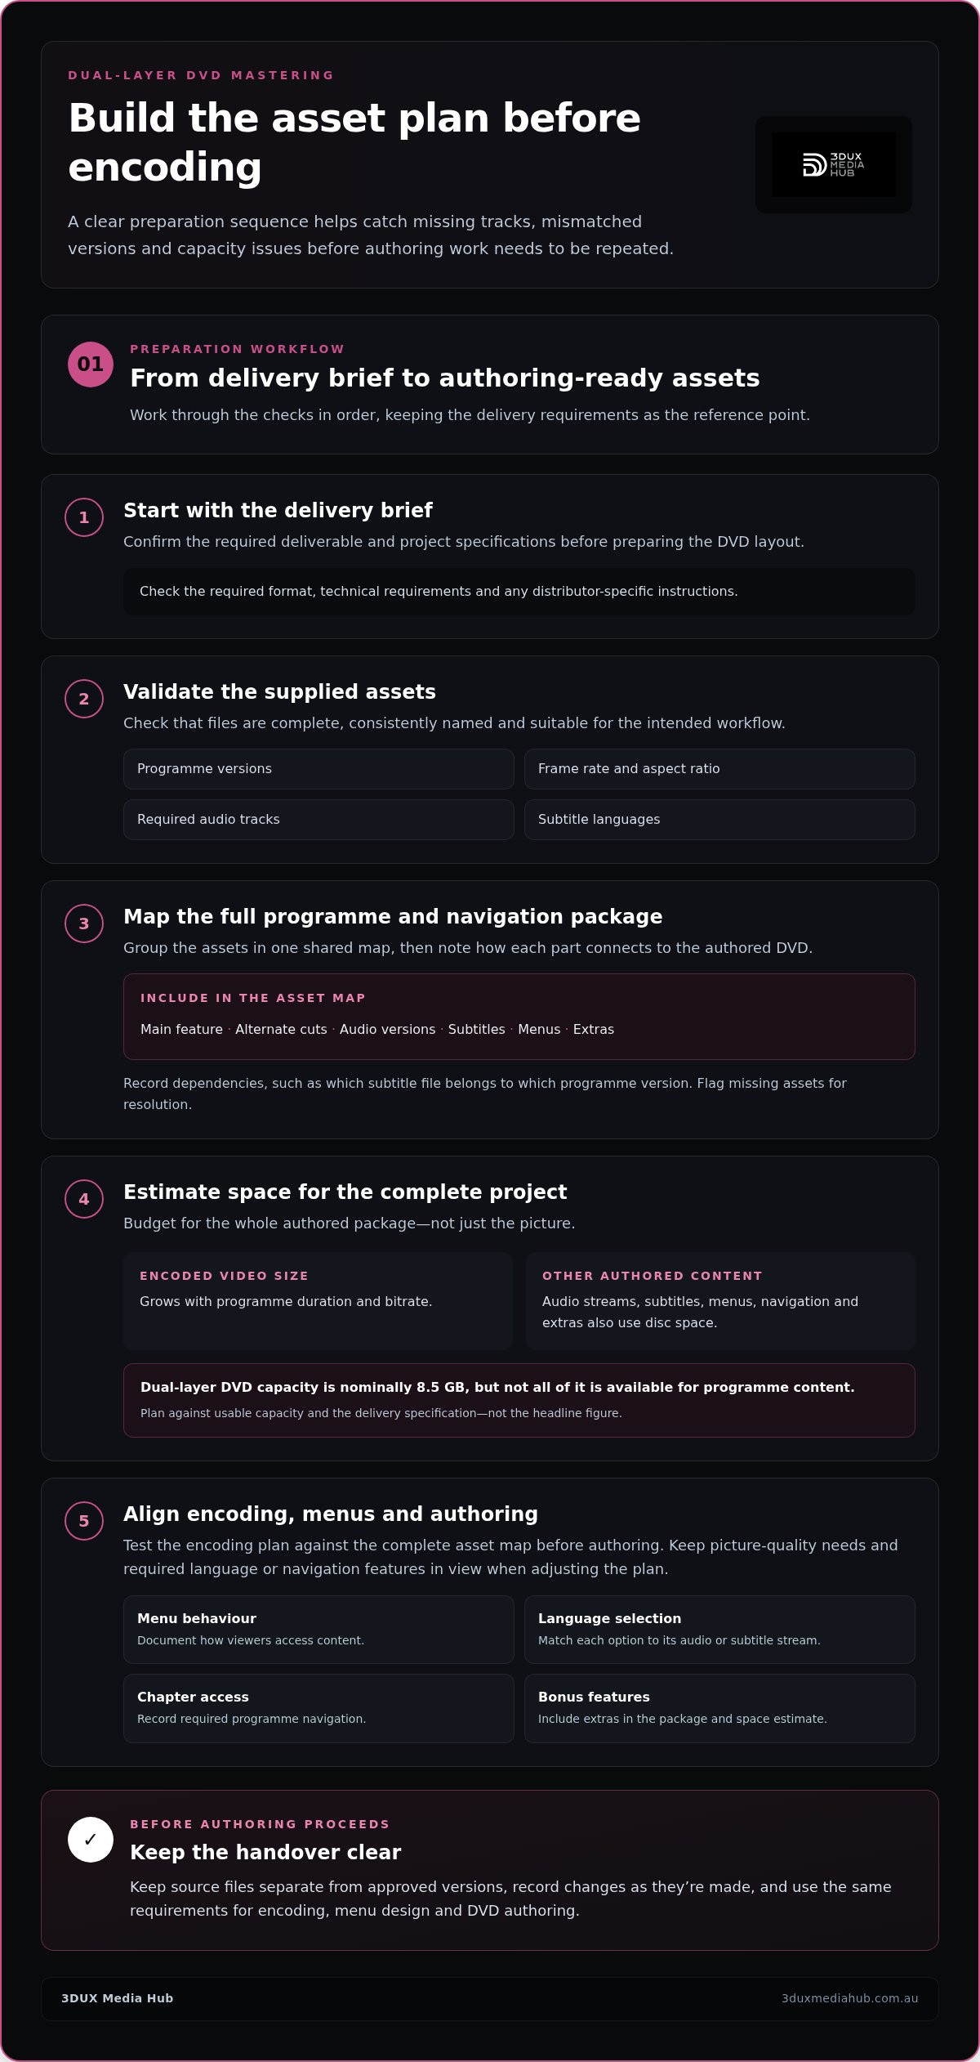
Task: Select the step 1 circle icon
Action: click(84, 517)
